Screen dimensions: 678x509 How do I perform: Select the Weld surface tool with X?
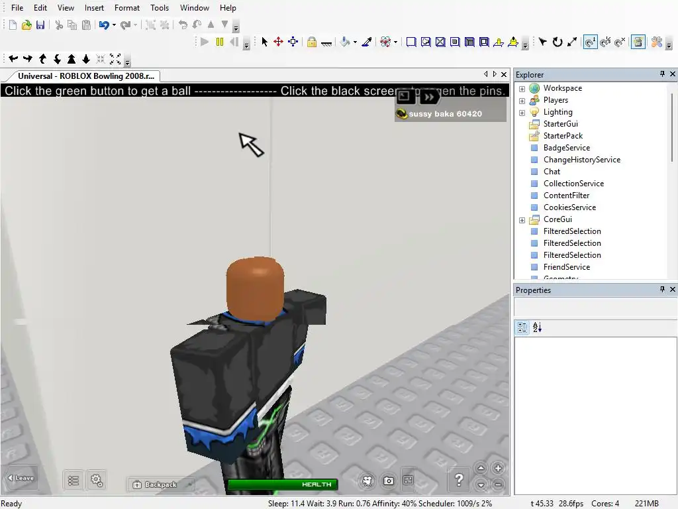coord(440,42)
